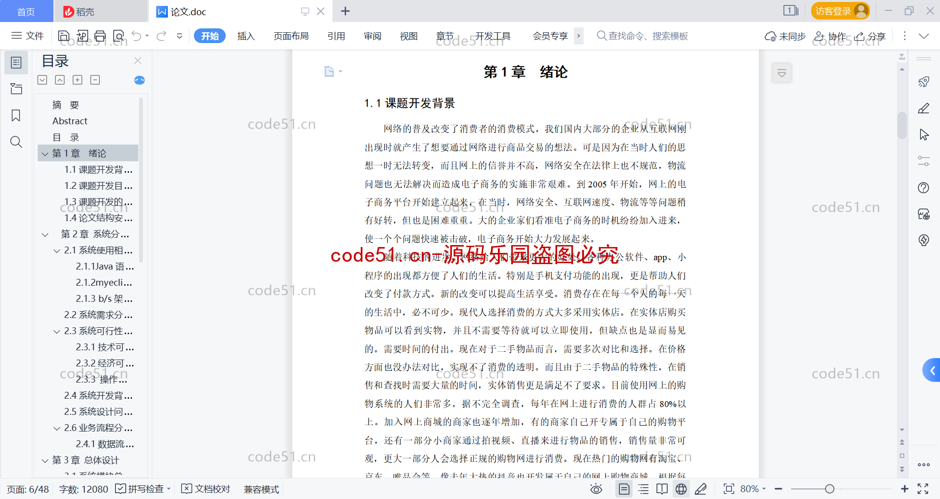Click the print preview icon
The width and height of the screenshot is (940, 499).
pyautogui.click(x=118, y=36)
